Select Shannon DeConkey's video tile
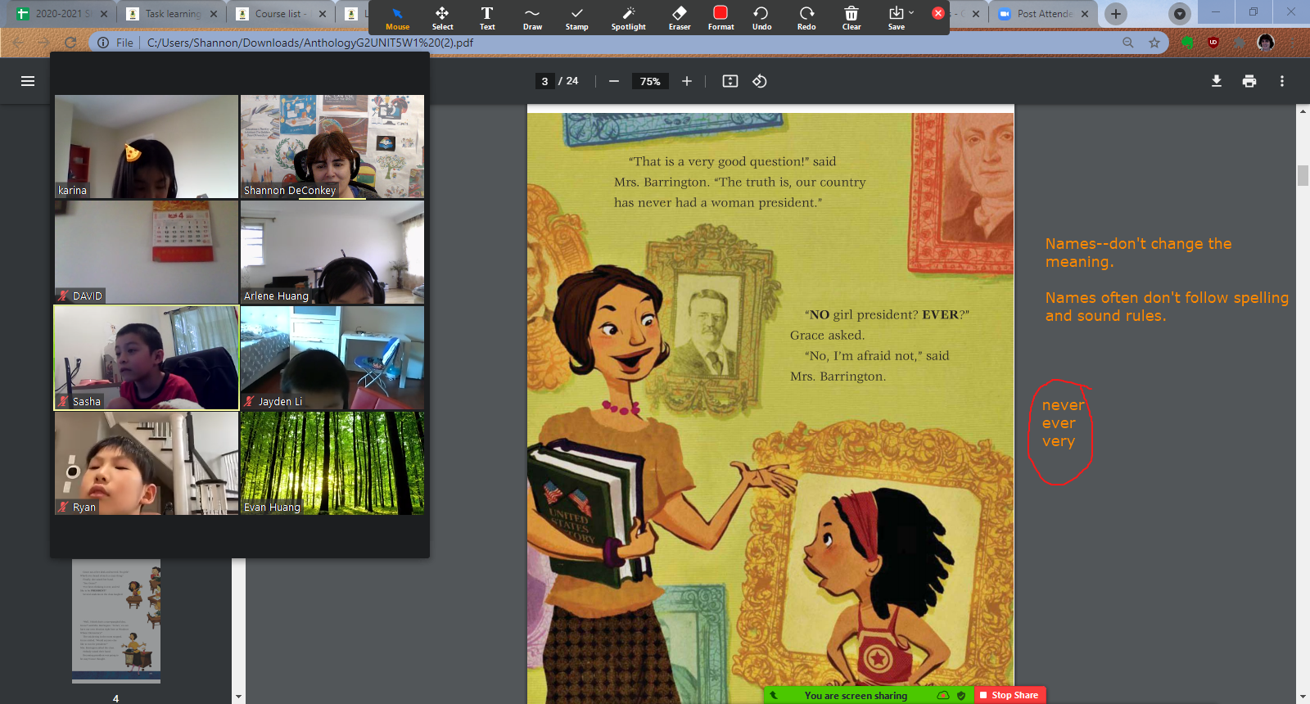 coord(332,147)
